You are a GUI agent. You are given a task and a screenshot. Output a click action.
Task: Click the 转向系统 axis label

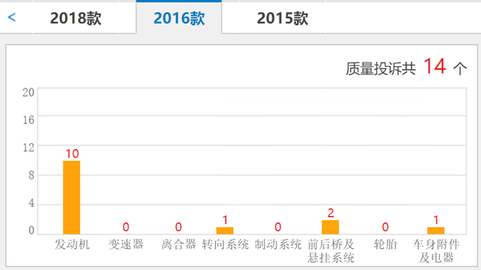(x=225, y=244)
